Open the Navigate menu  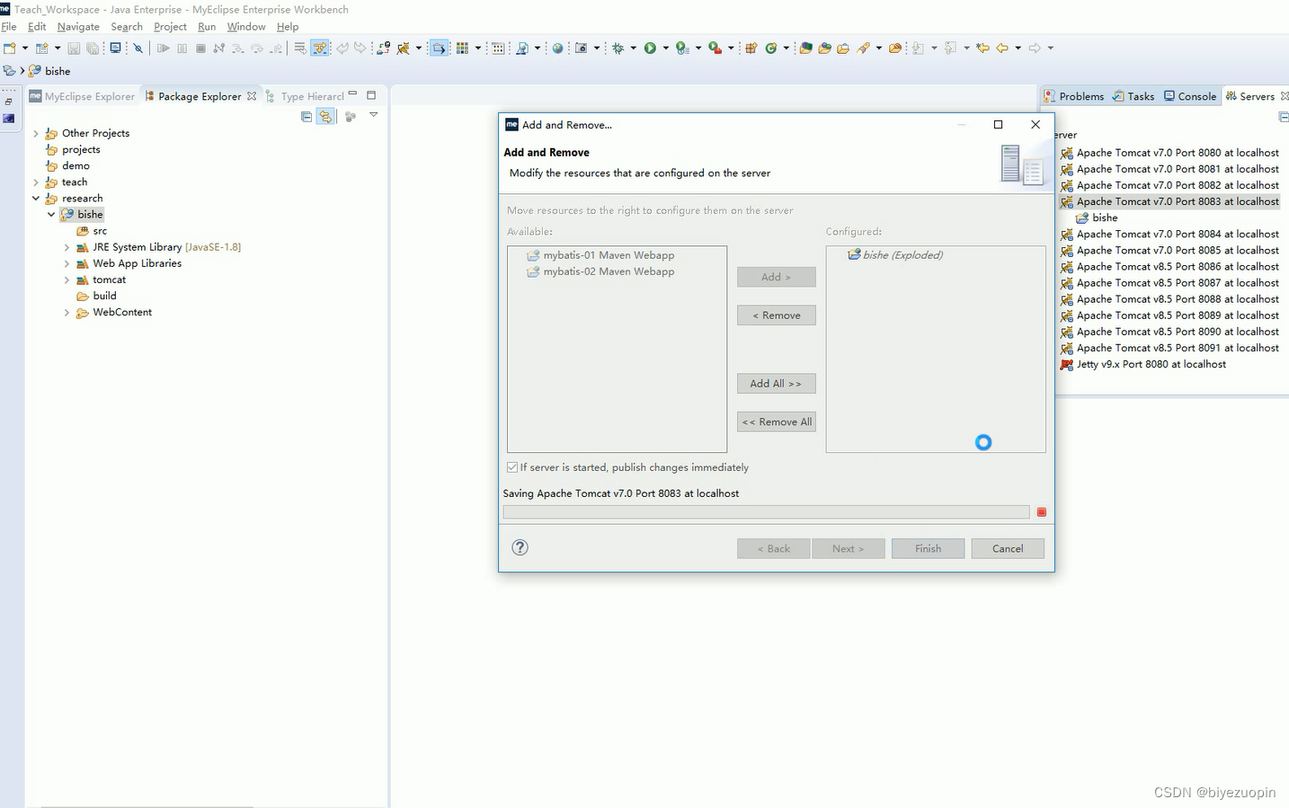click(x=78, y=27)
